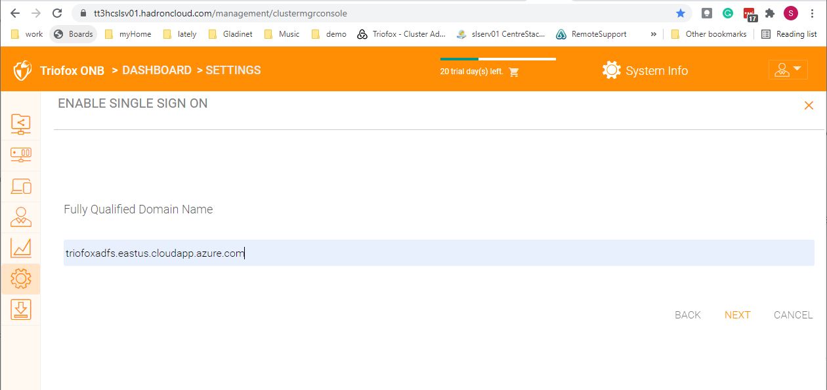Click the browser forward arrow
The width and height of the screenshot is (827, 390).
36,13
